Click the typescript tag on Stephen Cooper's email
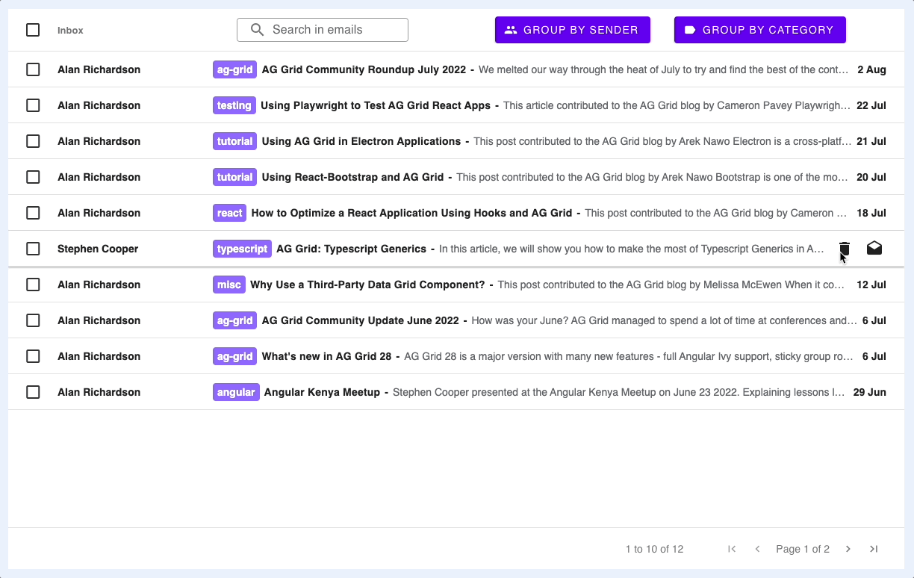The height and width of the screenshot is (578, 914). tap(242, 248)
